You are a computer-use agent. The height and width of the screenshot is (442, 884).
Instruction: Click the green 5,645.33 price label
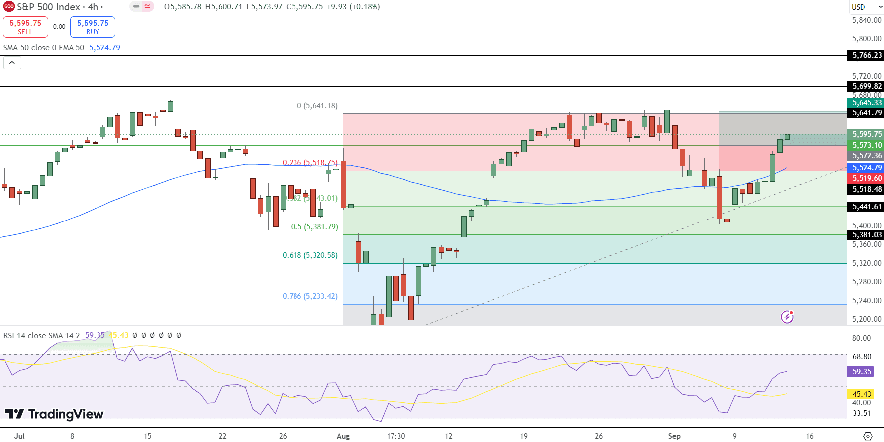866,103
